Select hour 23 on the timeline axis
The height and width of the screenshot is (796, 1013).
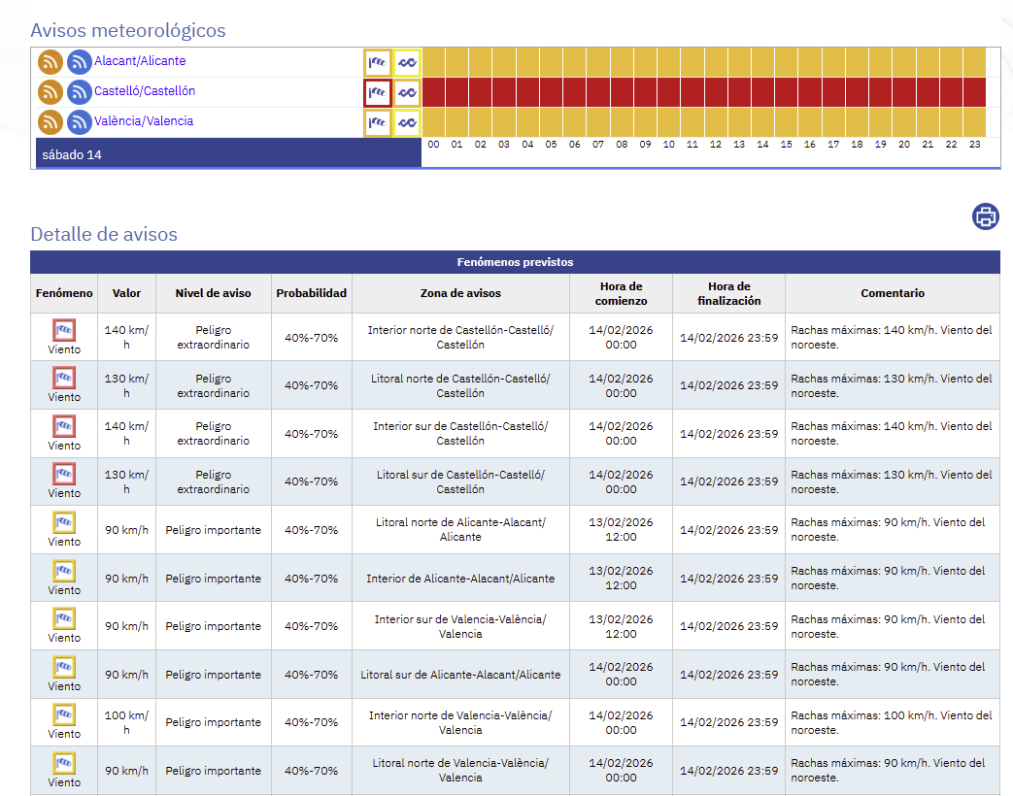(974, 145)
